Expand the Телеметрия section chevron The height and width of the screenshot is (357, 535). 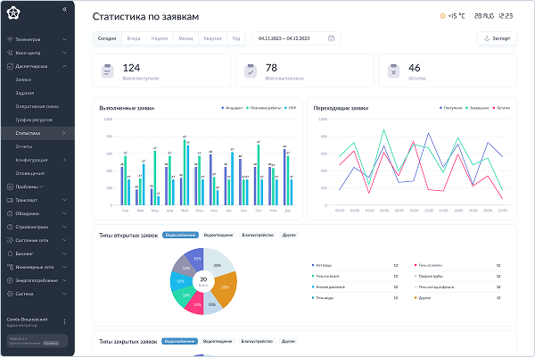(x=64, y=39)
